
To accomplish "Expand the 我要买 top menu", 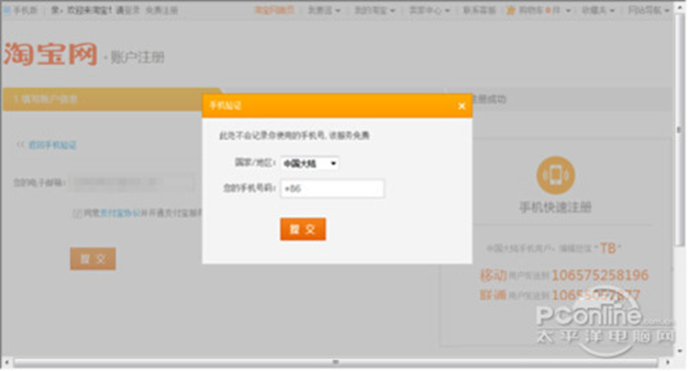I will 324,10.
